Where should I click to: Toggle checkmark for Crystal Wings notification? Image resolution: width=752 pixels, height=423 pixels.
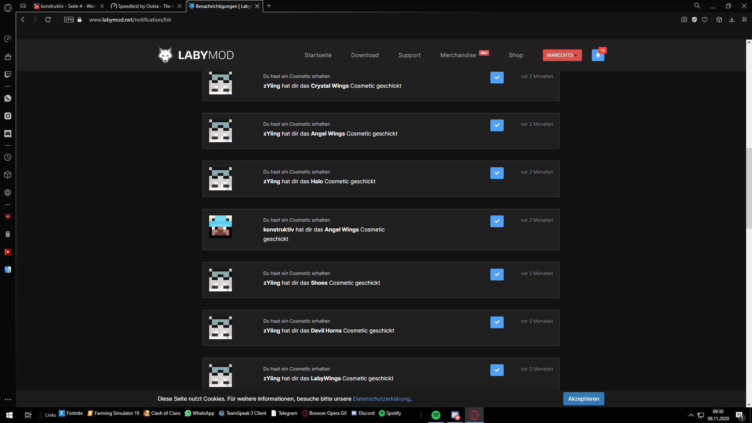coord(497,78)
